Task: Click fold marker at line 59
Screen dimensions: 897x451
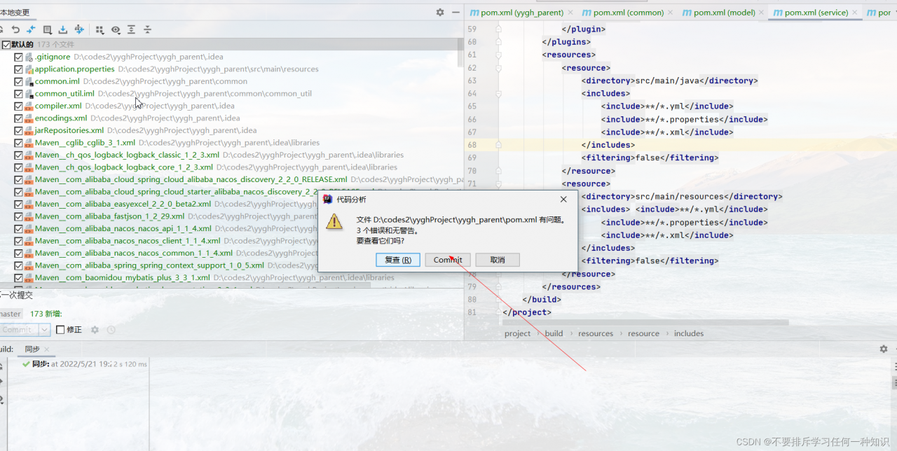Action: pos(499,29)
